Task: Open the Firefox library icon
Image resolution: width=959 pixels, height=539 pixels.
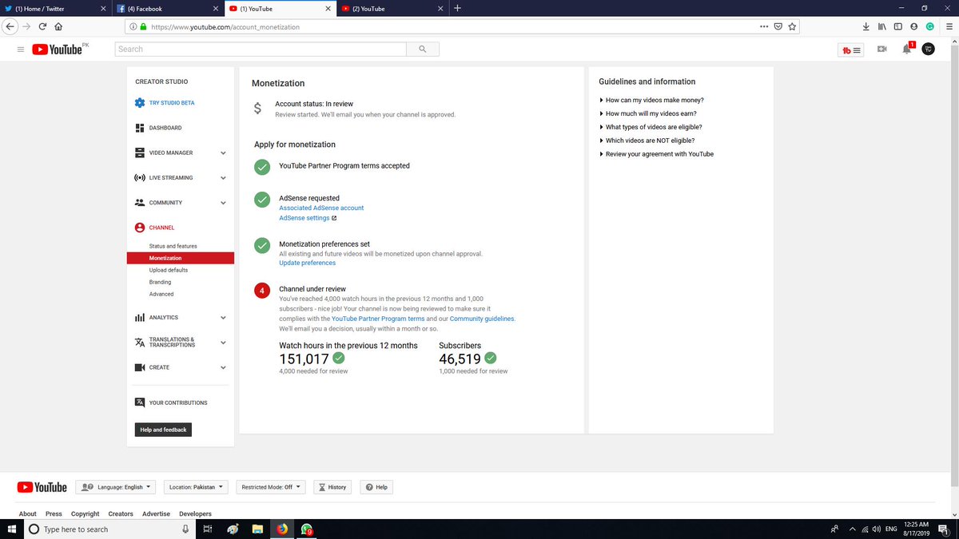Action: coord(882,26)
